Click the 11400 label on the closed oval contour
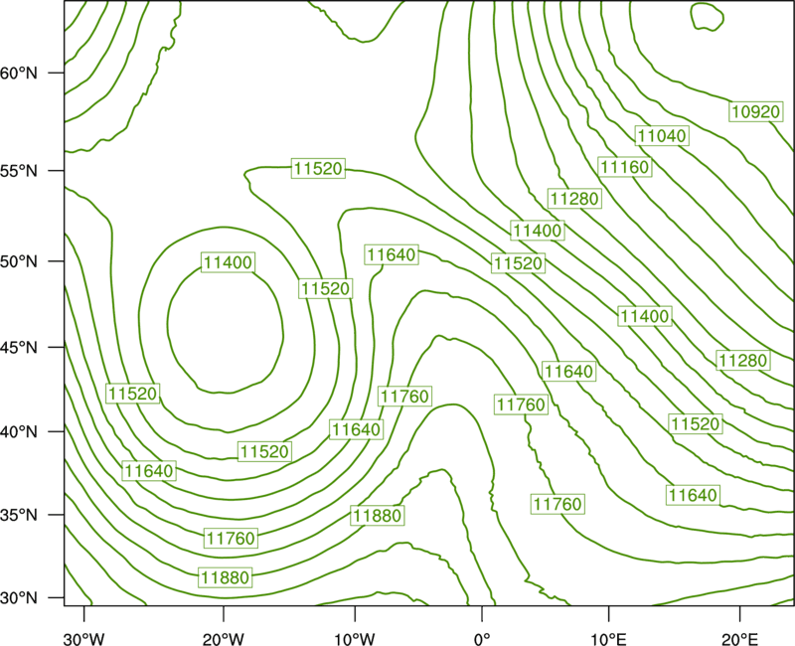Viewport: 795px width, 646px height. [x=228, y=262]
